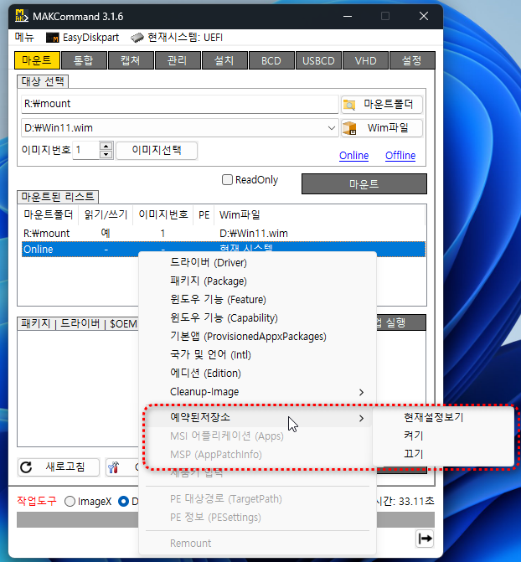Select 끄기 in the submenu
Viewport: 521px width, 562px height.
[x=444, y=454]
